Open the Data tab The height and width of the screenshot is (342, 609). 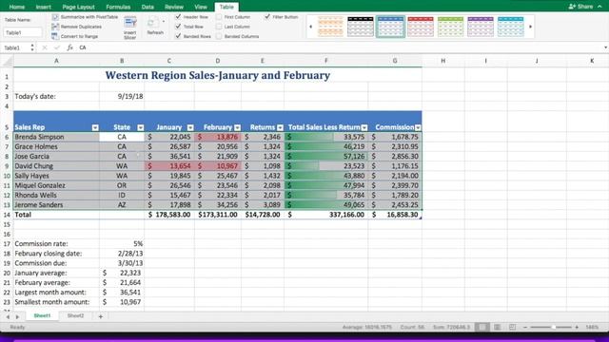[147, 7]
